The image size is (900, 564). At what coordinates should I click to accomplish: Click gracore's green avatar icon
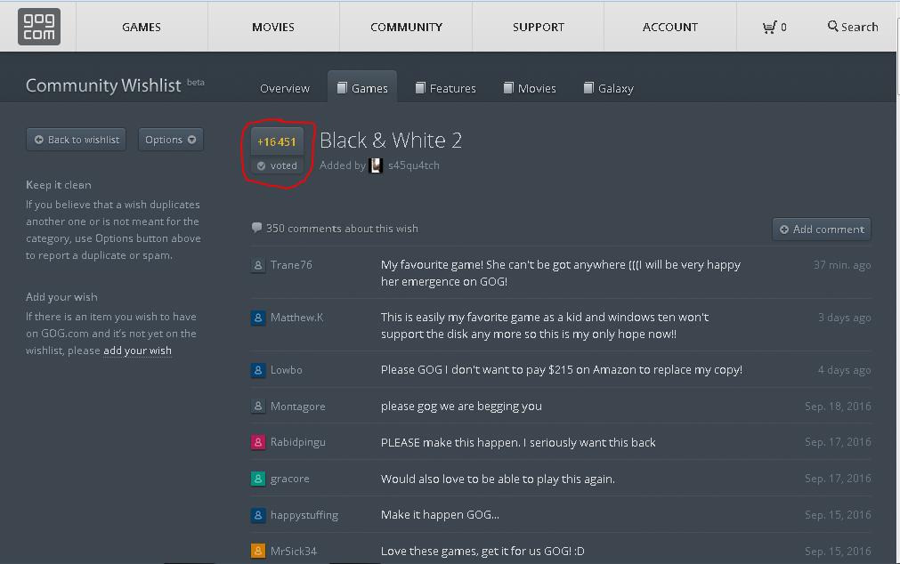click(x=258, y=479)
